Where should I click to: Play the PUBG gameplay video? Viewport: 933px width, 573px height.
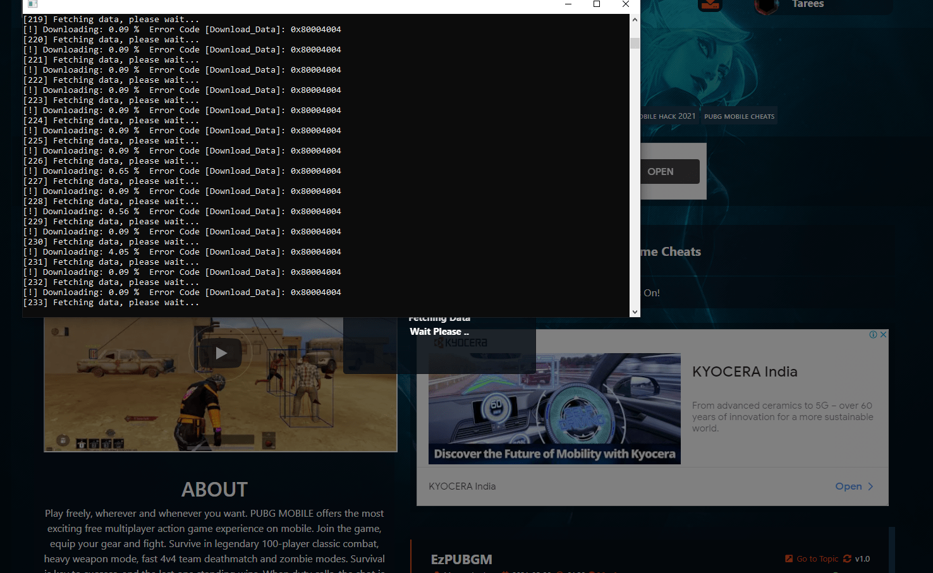[221, 353]
